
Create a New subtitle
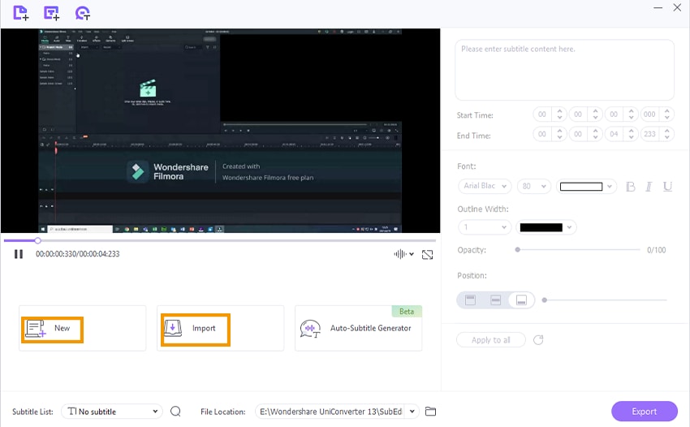click(82, 329)
